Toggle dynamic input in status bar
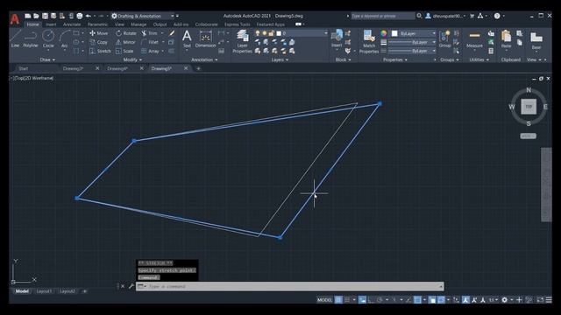561x315 pixels. point(362,299)
